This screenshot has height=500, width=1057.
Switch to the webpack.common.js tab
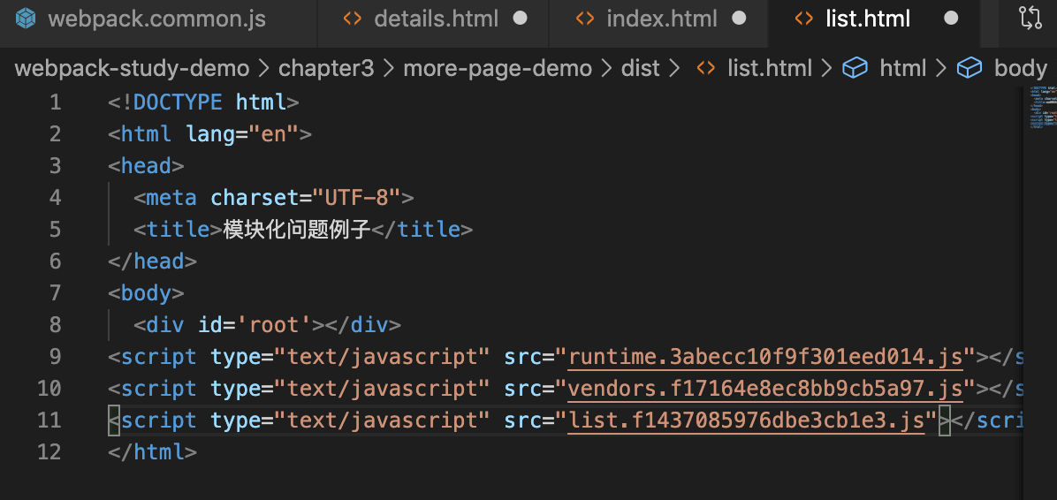click(157, 19)
